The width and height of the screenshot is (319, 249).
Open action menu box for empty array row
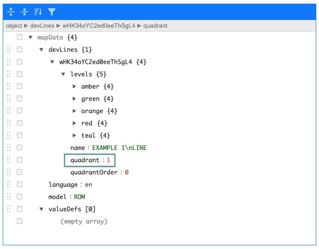click(20, 221)
